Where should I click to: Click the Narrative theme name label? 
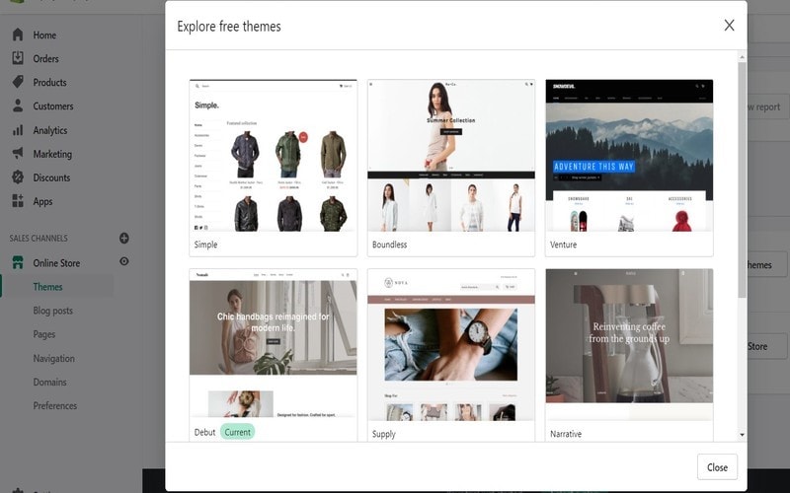coord(566,434)
